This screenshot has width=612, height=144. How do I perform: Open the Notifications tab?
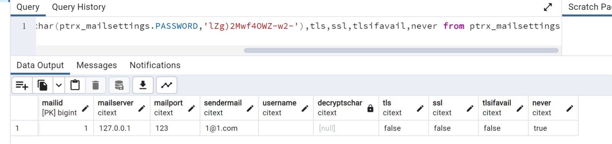(x=155, y=65)
